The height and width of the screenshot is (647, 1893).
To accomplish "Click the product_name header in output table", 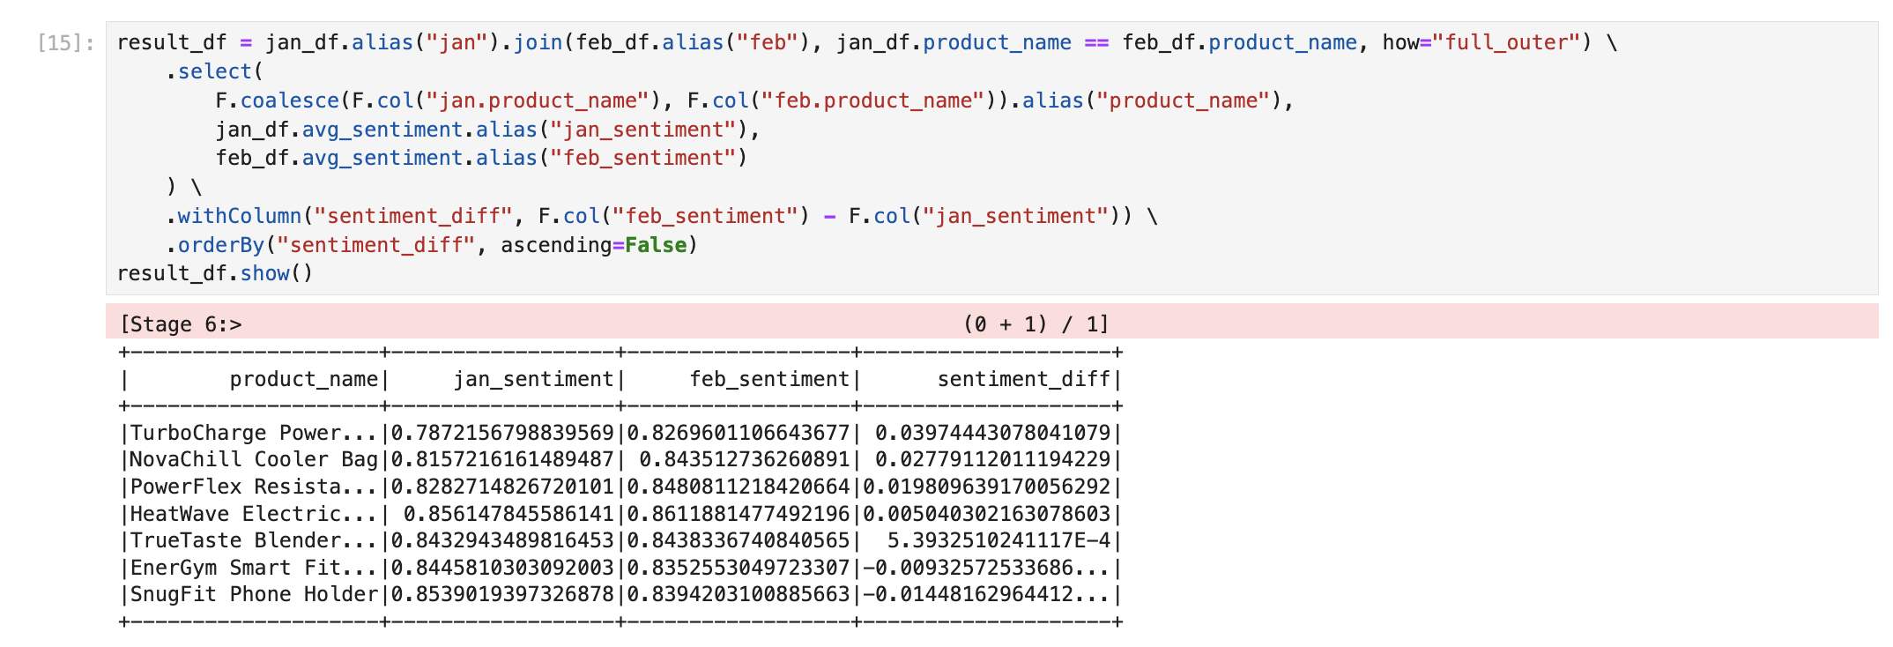I will pyautogui.click(x=303, y=379).
